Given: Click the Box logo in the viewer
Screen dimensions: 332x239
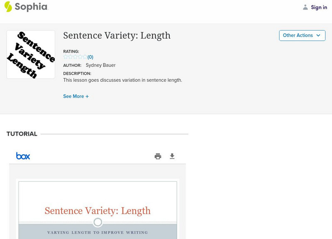Looking at the screenshot, I should [23, 156].
